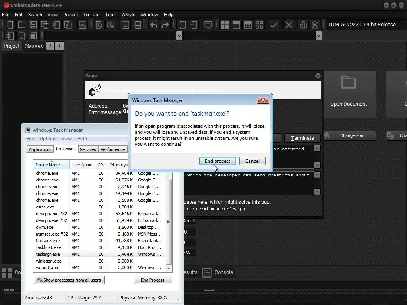Click the Close All files toolbar icon
Screen dimensions: 407x305
point(68,25)
